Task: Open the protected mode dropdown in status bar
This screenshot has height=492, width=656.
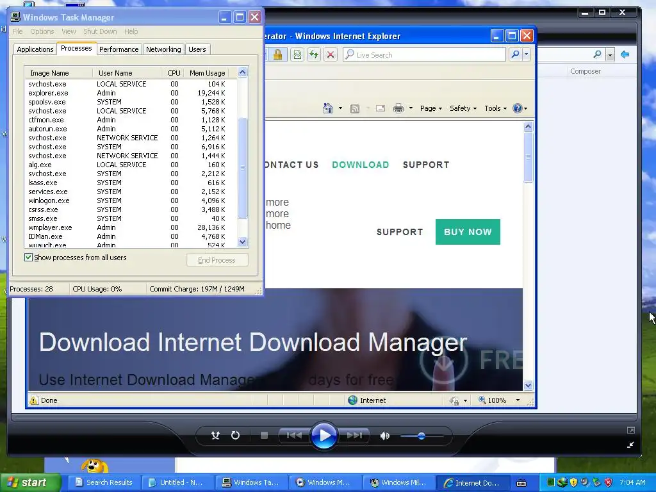Action: click(x=465, y=401)
